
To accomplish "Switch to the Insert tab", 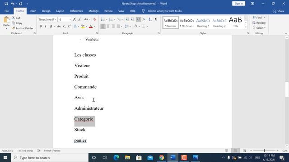I will coord(33,11).
